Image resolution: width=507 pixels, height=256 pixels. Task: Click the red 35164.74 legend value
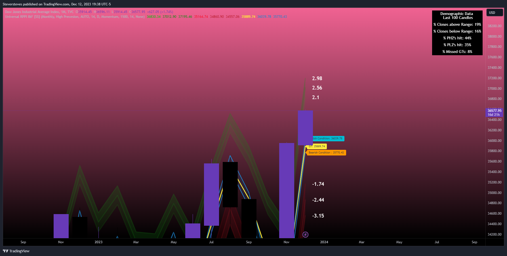point(201,17)
